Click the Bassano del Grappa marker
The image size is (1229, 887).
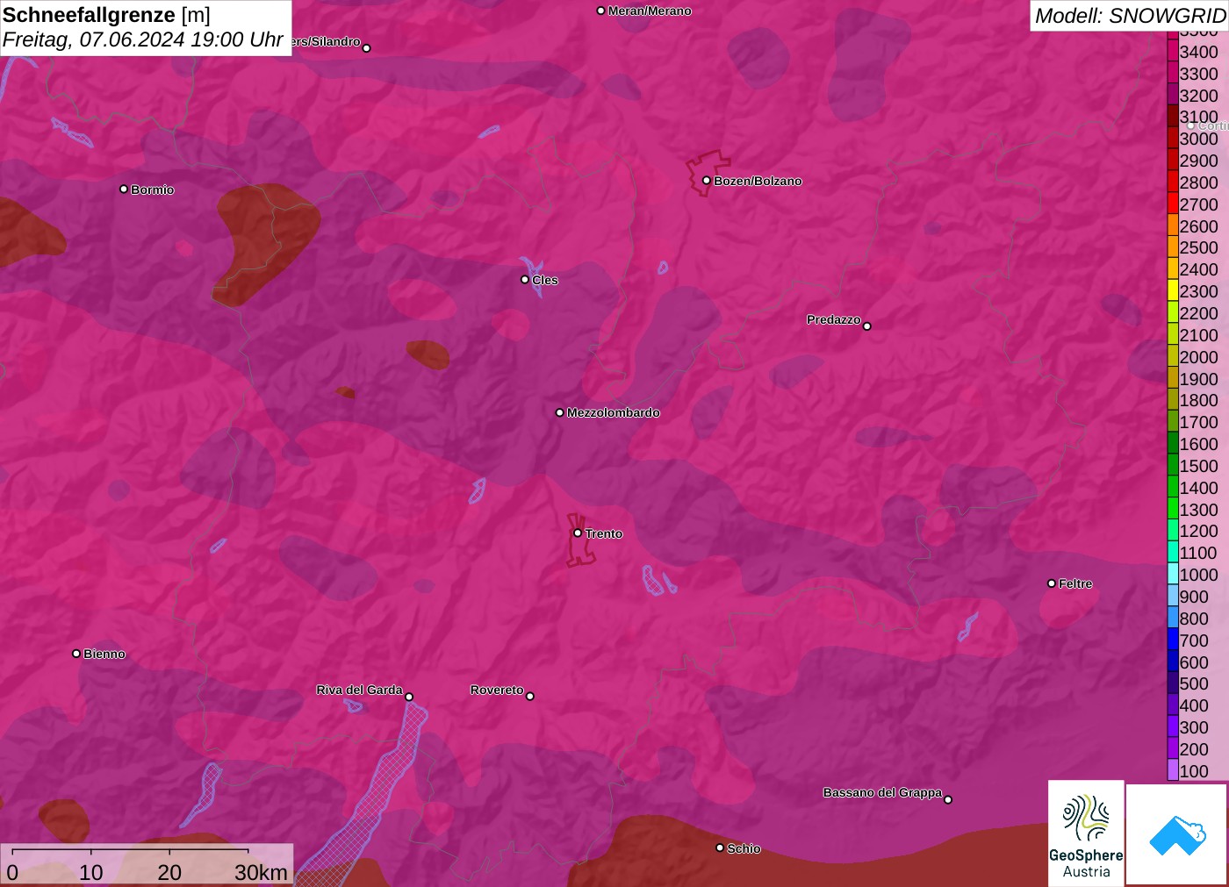coord(948,799)
